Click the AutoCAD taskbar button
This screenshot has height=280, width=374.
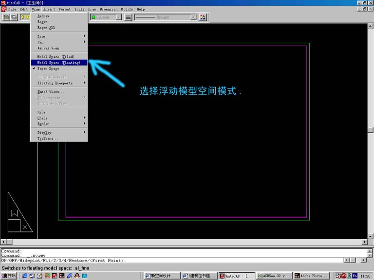[x=237, y=276]
